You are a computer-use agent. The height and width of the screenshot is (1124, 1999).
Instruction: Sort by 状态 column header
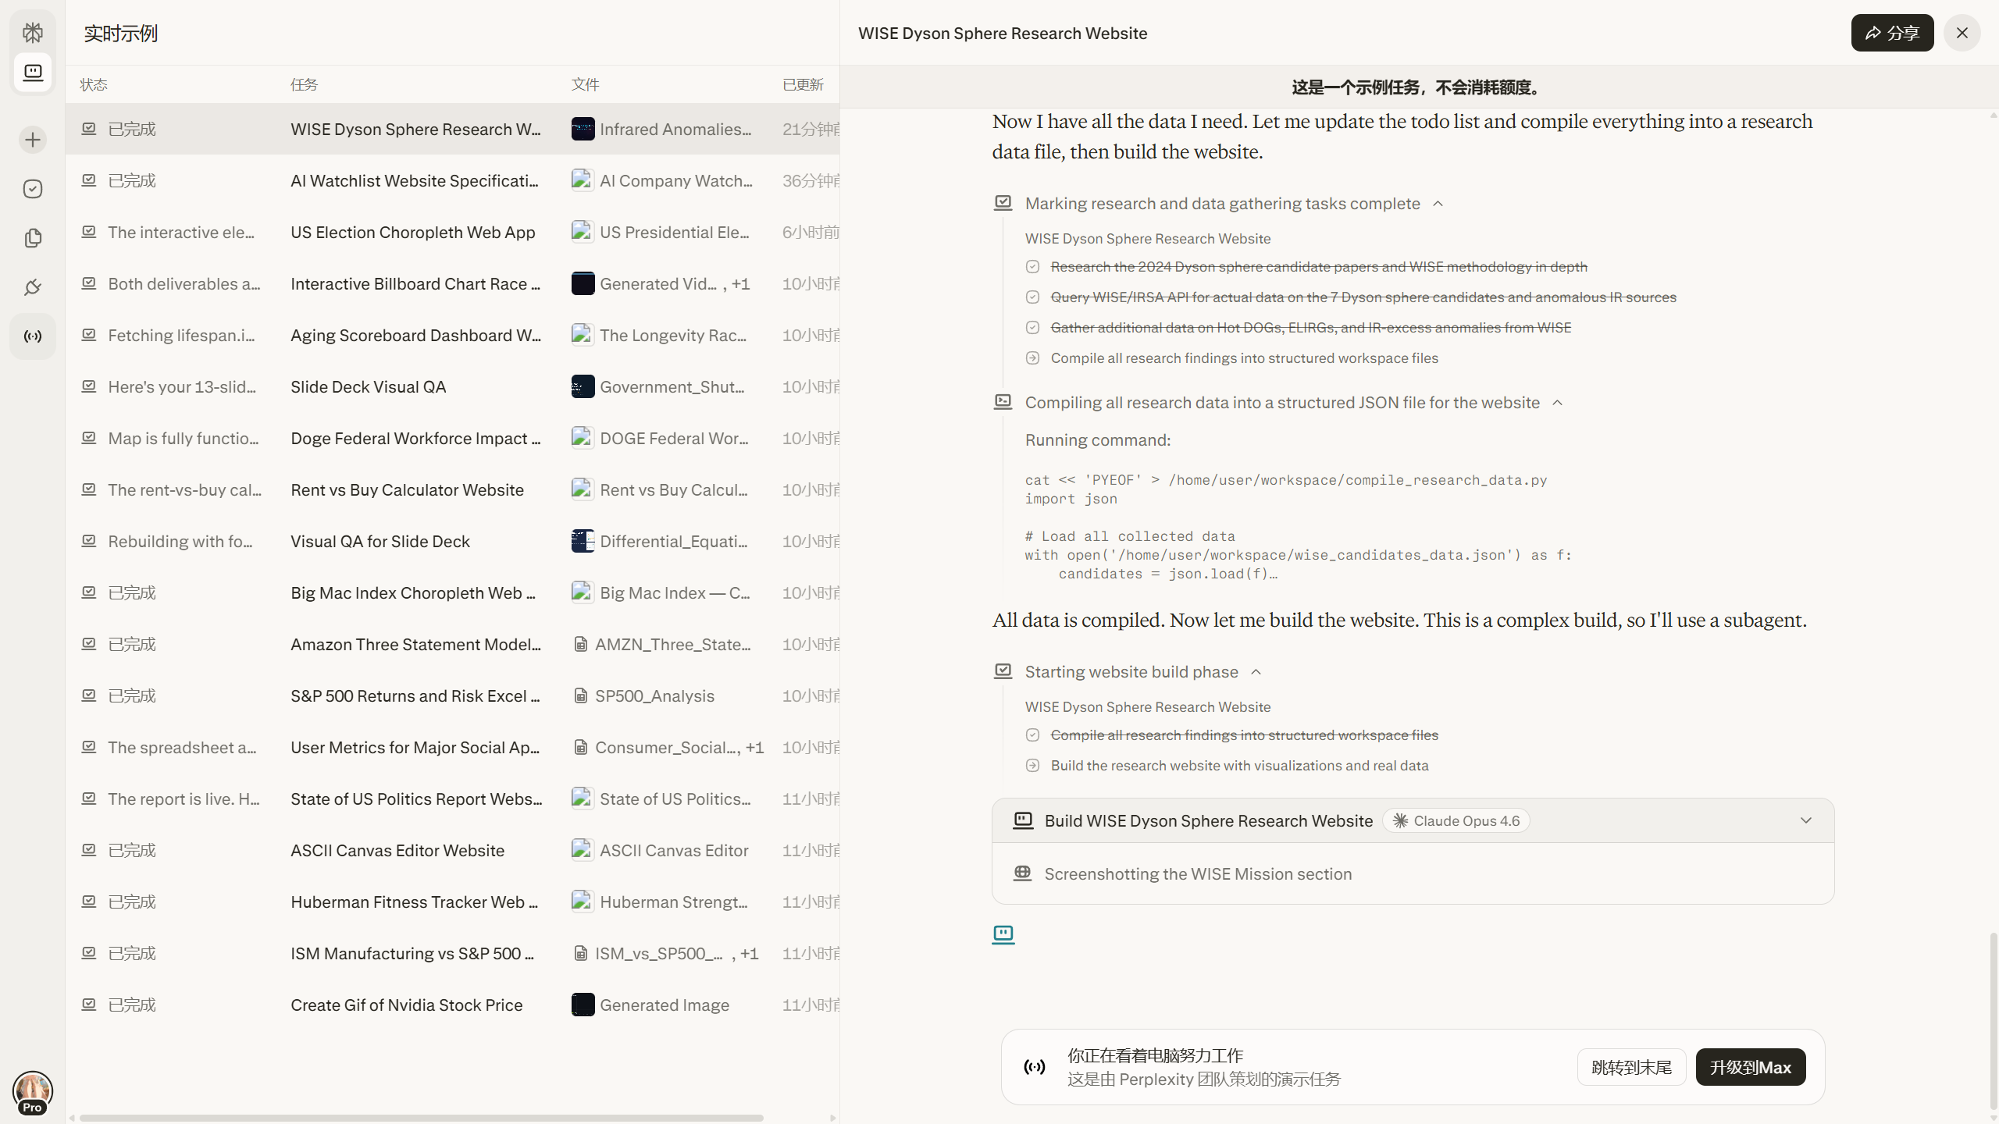94,84
